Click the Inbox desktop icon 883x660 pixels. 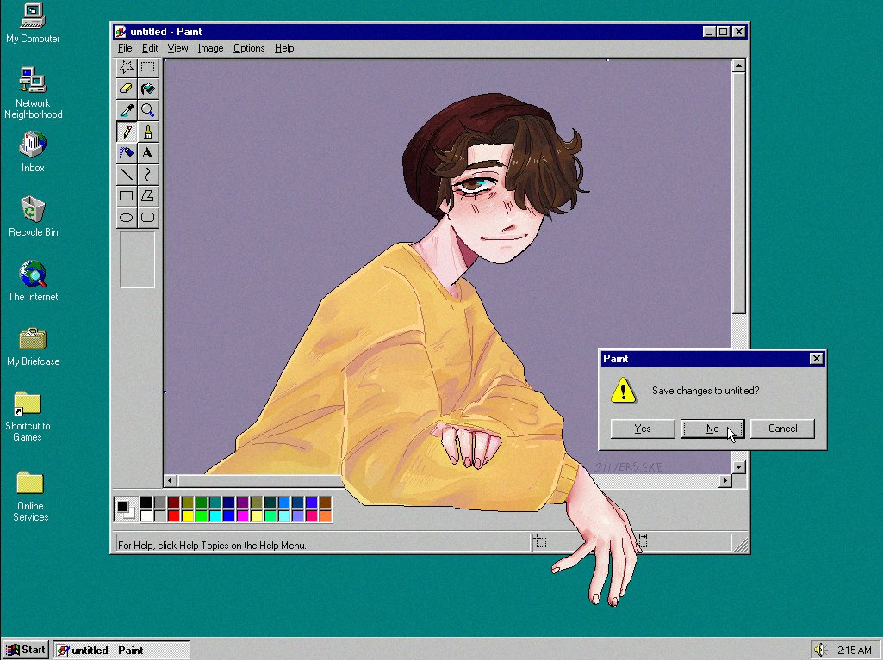point(33,152)
